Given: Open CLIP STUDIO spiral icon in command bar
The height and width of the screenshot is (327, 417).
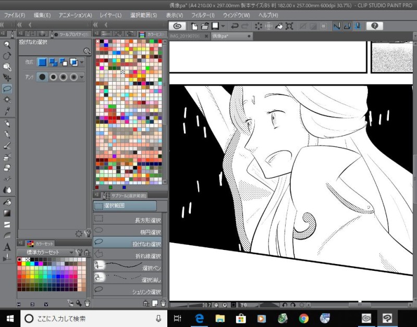Looking at the screenshot, I should [x=177, y=26].
